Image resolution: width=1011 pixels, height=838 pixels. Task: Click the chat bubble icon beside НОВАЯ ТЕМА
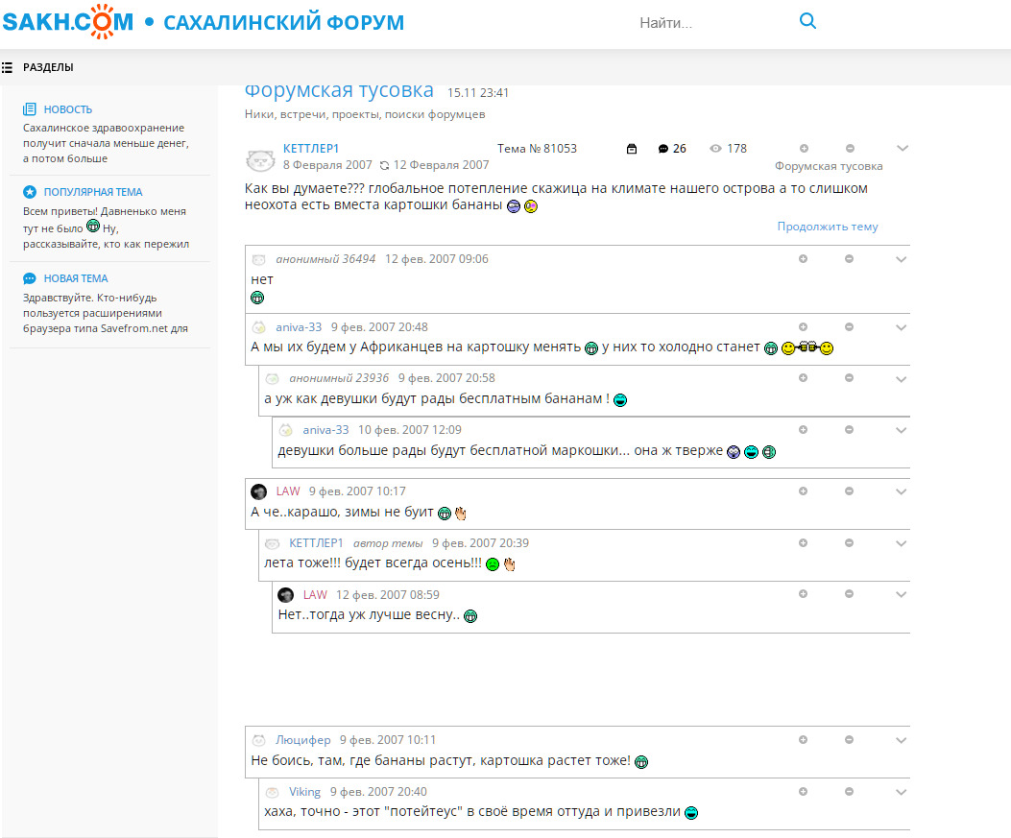[30, 278]
